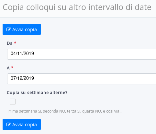Click the Da field label
This screenshot has height=134, width=156.
(10, 43)
